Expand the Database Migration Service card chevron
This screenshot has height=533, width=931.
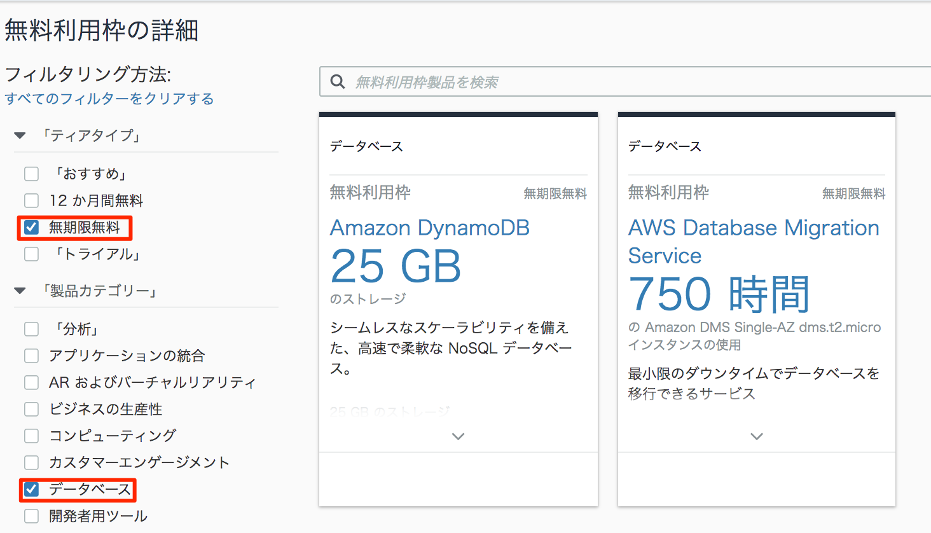(757, 436)
